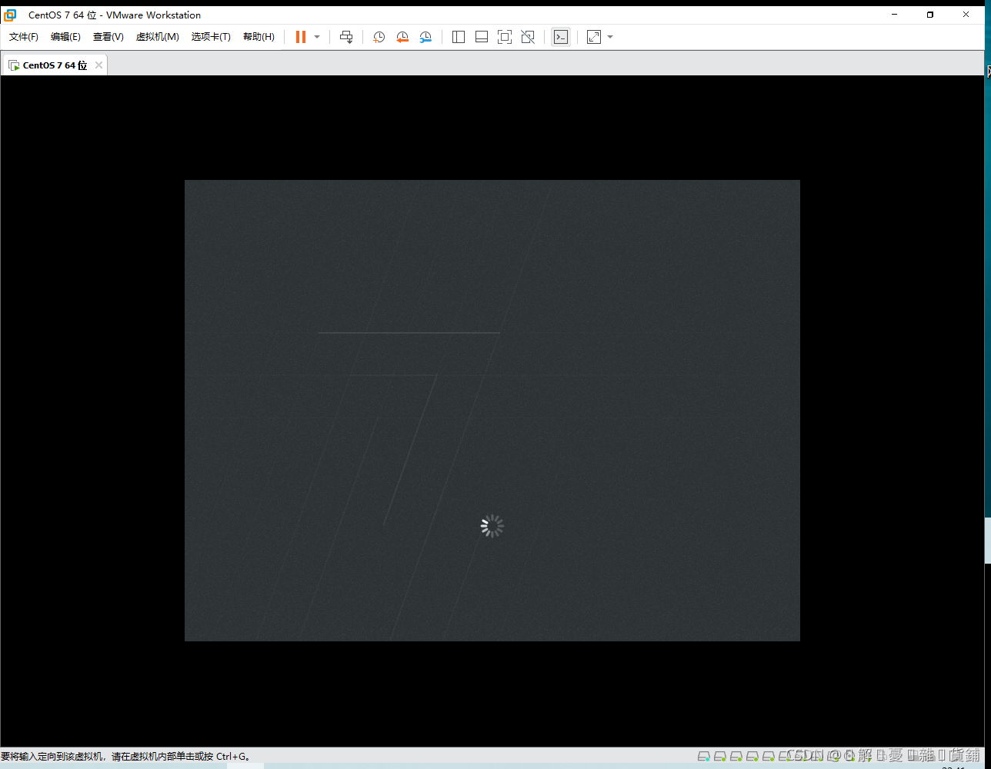
Task: Enter full screen mode
Action: tap(505, 37)
